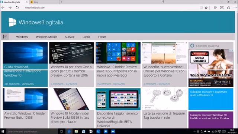Open the Skype Video taskbar icon
The image size is (238, 134).
point(113,131)
